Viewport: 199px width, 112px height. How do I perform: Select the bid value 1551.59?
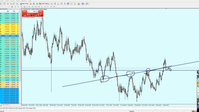[x=7, y=76]
